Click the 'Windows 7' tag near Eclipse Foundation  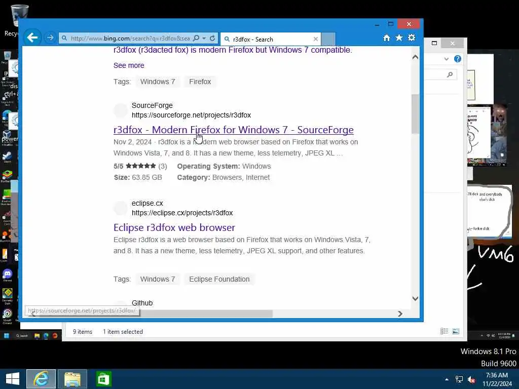click(x=158, y=279)
